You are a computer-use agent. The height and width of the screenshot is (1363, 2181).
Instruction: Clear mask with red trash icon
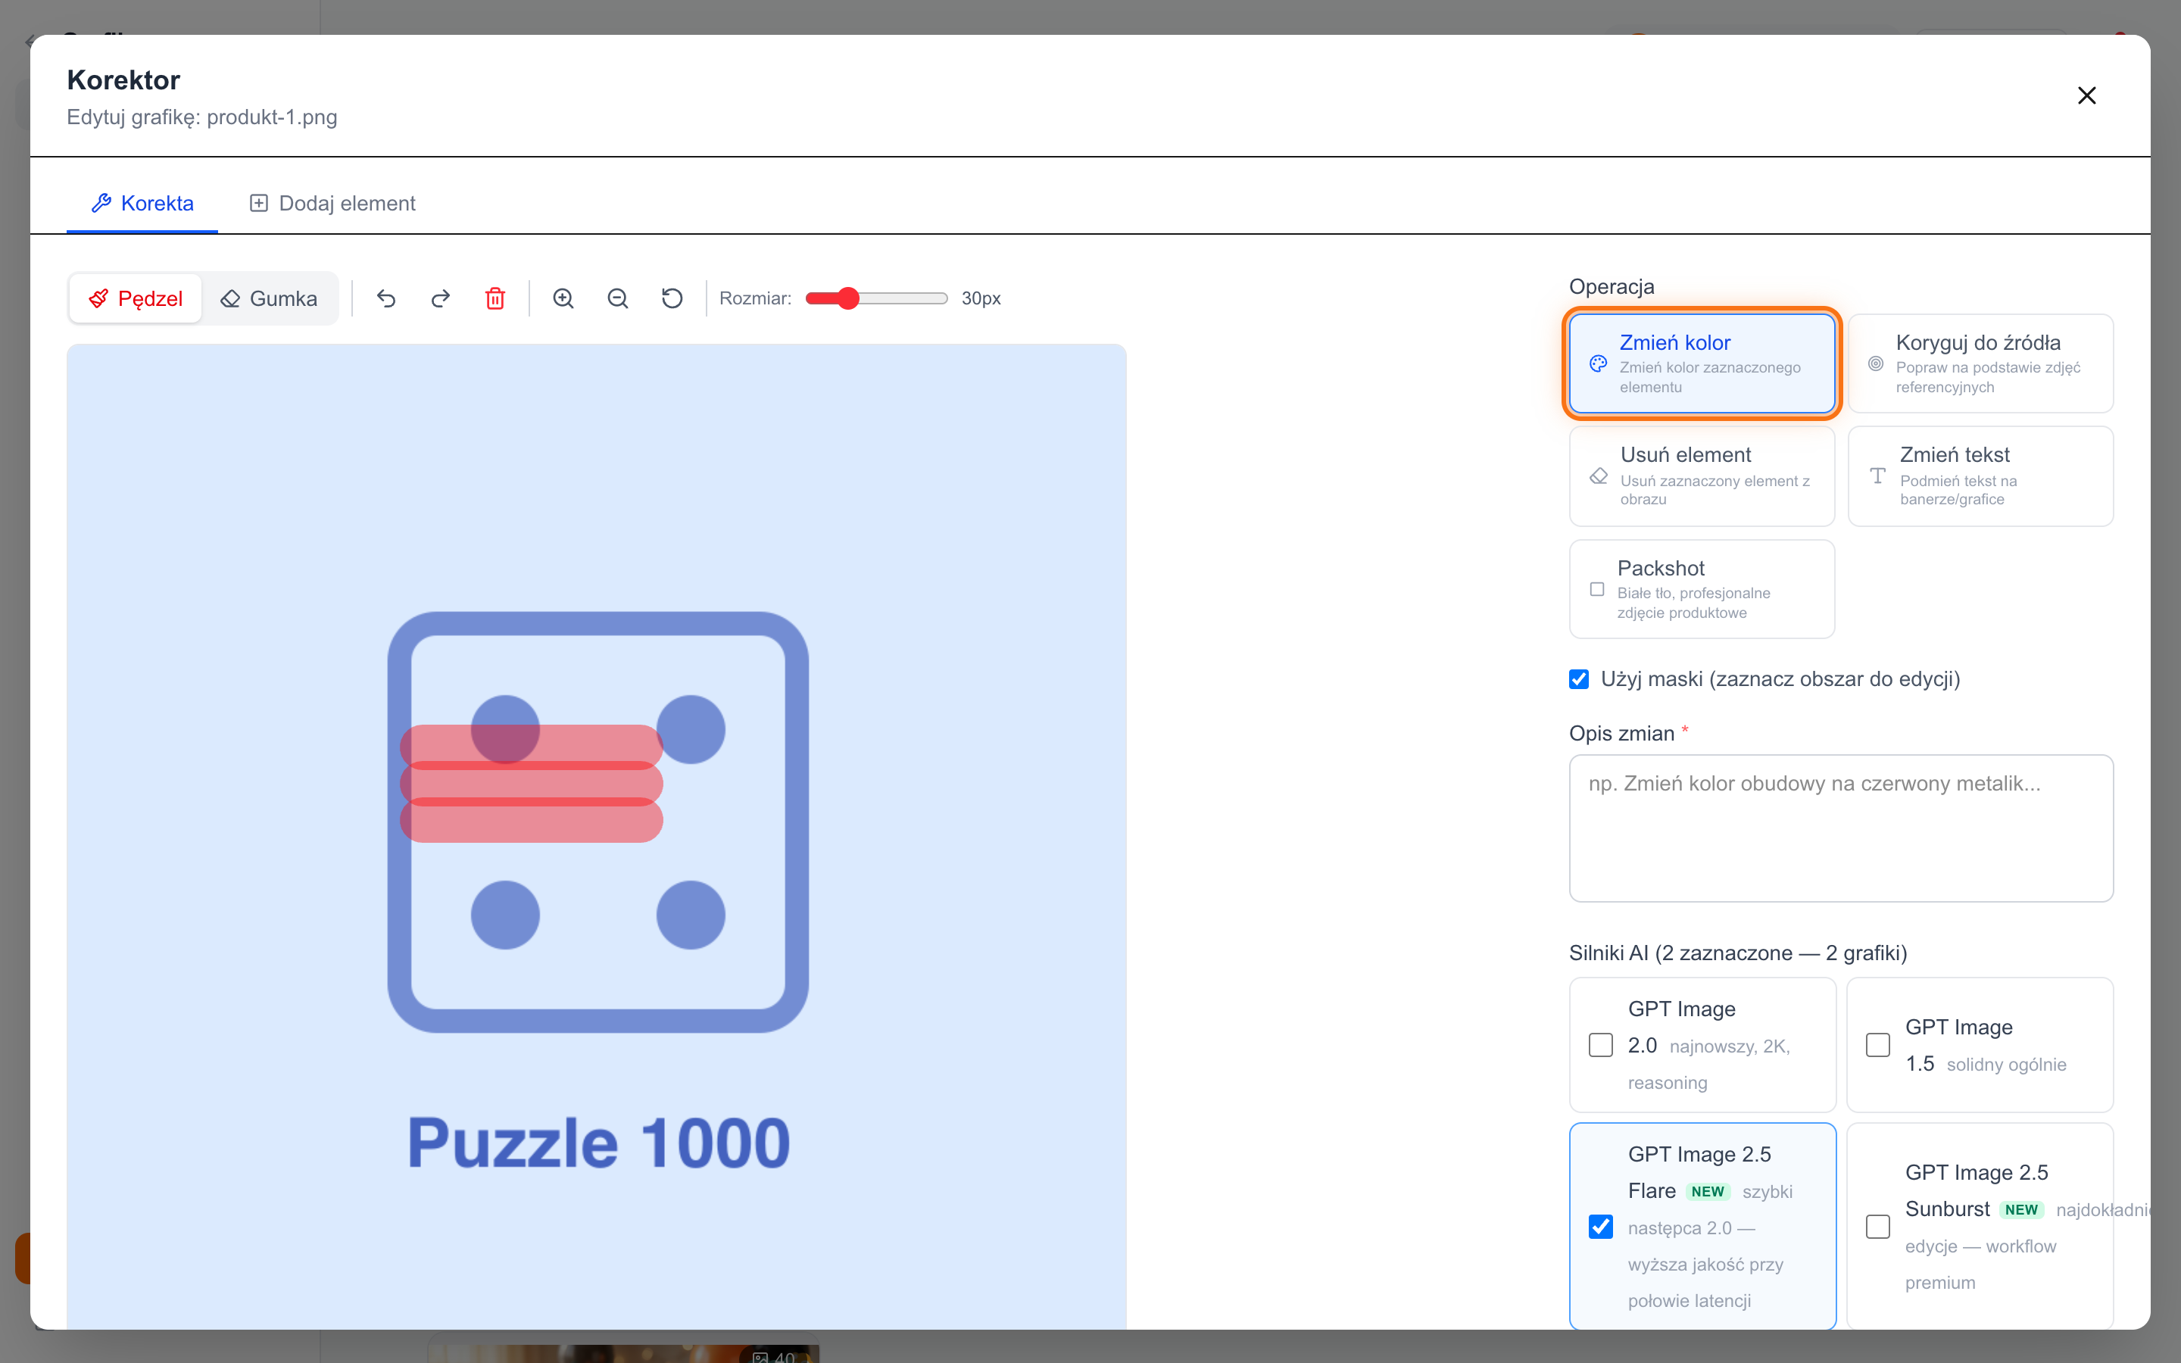tap(495, 298)
